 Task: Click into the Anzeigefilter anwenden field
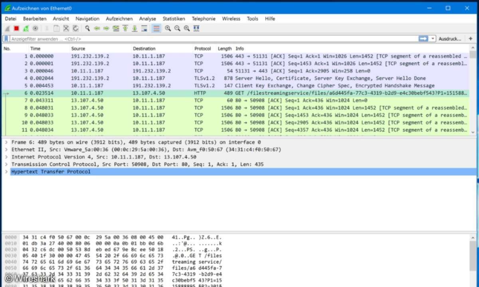pos(214,39)
